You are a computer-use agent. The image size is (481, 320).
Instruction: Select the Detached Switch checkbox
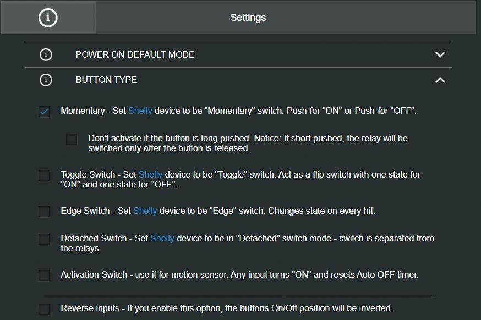pyautogui.click(x=44, y=239)
